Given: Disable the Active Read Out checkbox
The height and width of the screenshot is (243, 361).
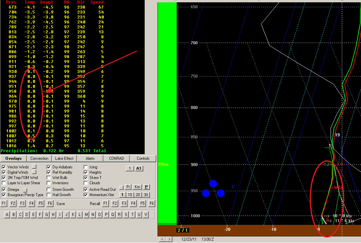Looking at the screenshot, I should 86,190.
